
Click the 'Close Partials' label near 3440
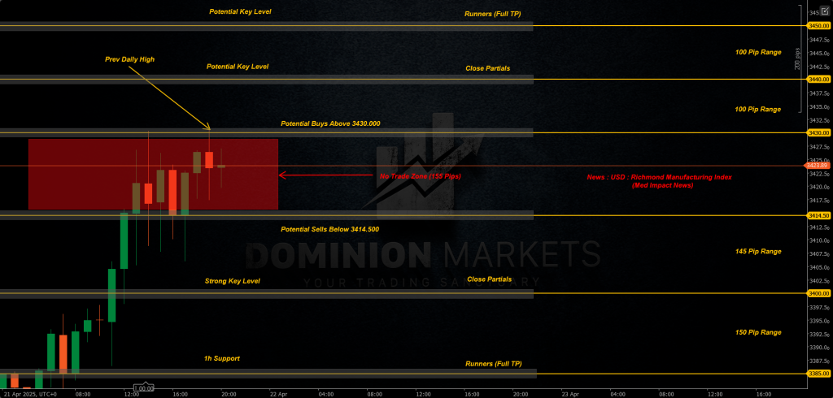(x=488, y=68)
